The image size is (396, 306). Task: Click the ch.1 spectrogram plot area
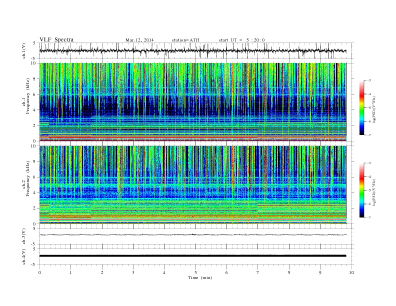(x=192, y=102)
